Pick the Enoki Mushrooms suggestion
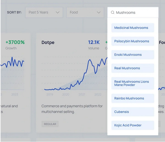This screenshot has height=142, width=165. tap(133, 55)
